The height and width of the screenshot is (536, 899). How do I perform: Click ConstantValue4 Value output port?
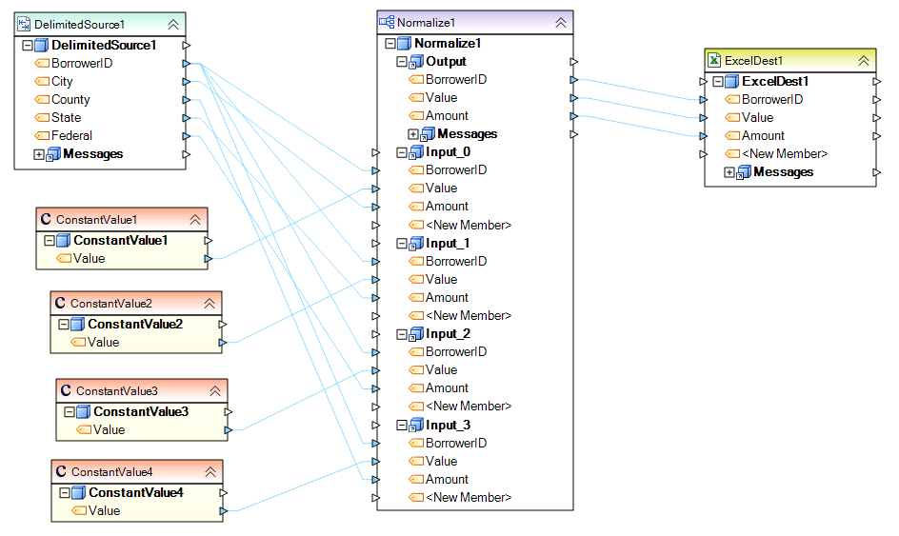point(223,511)
